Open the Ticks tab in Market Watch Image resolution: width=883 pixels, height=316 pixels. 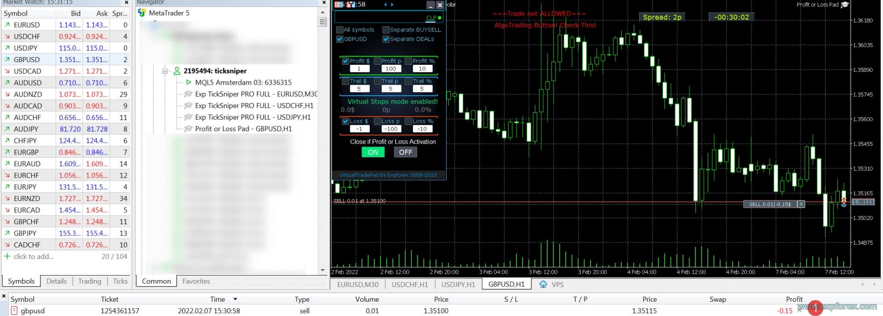click(x=120, y=281)
